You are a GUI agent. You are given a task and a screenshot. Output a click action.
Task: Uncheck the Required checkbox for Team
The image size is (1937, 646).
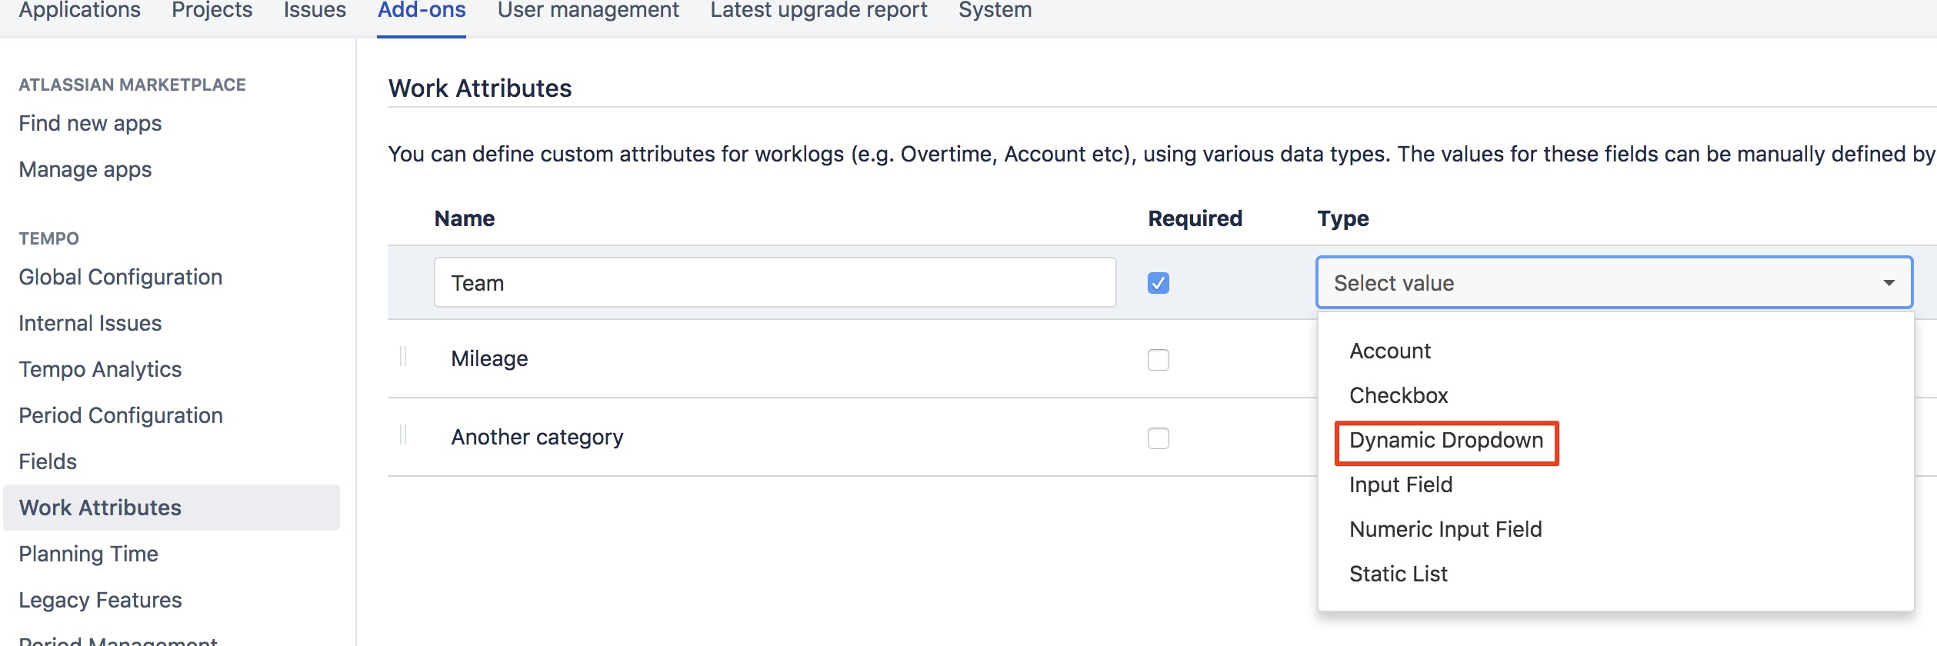pos(1158,283)
